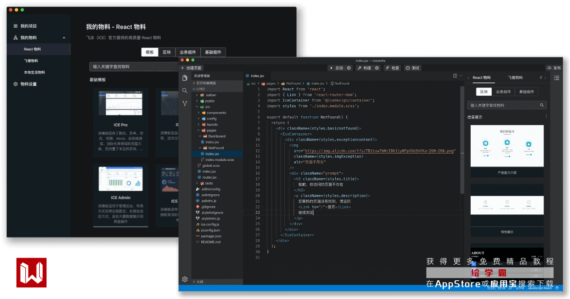
Task: Open ice.config.js file
Action: [217, 224]
